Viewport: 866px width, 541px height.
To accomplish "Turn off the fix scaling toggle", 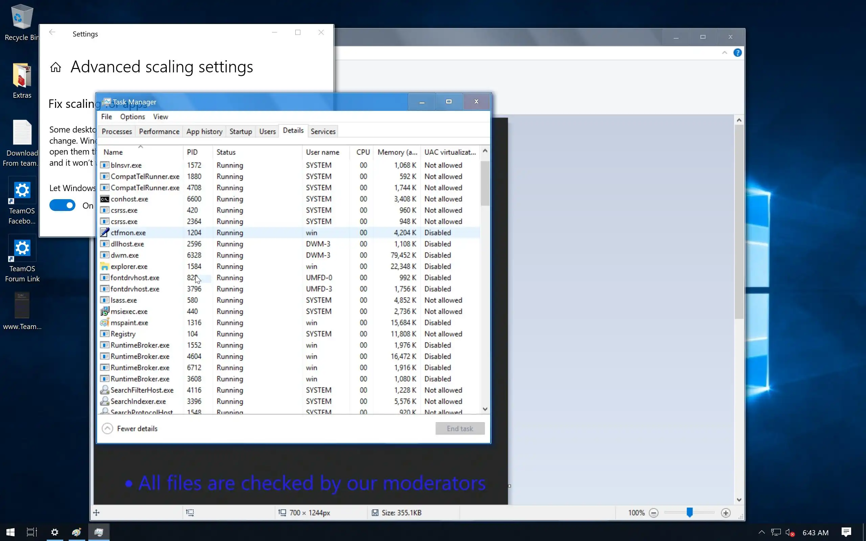I will coord(62,205).
